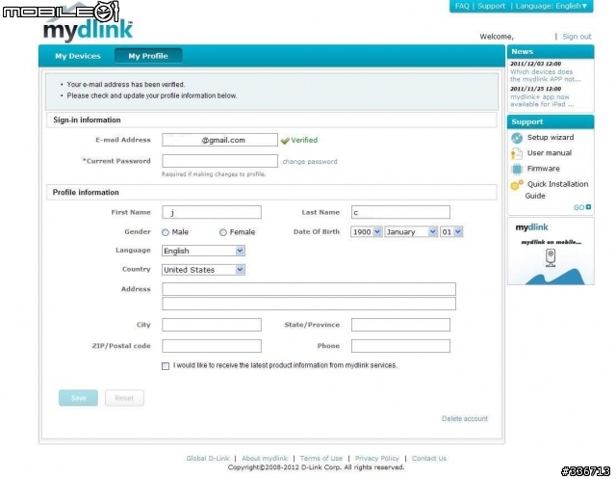The image size is (616, 479).
Task: Click the User manual icon
Action: click(x=517, y=153)
